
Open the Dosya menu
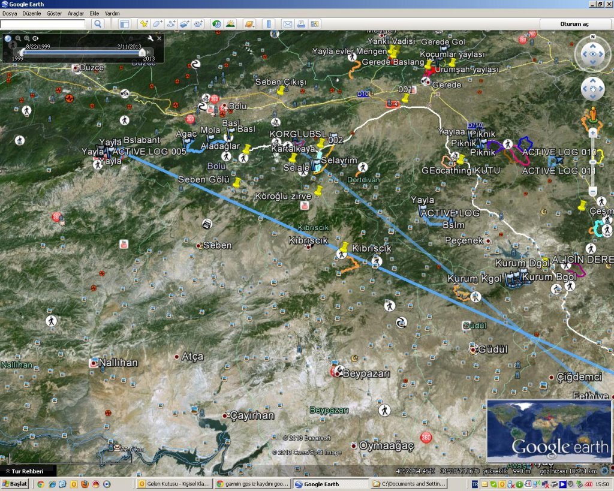tap(10, 13)
